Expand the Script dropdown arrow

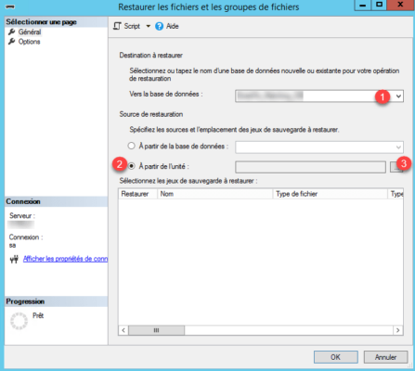(148, 26)
